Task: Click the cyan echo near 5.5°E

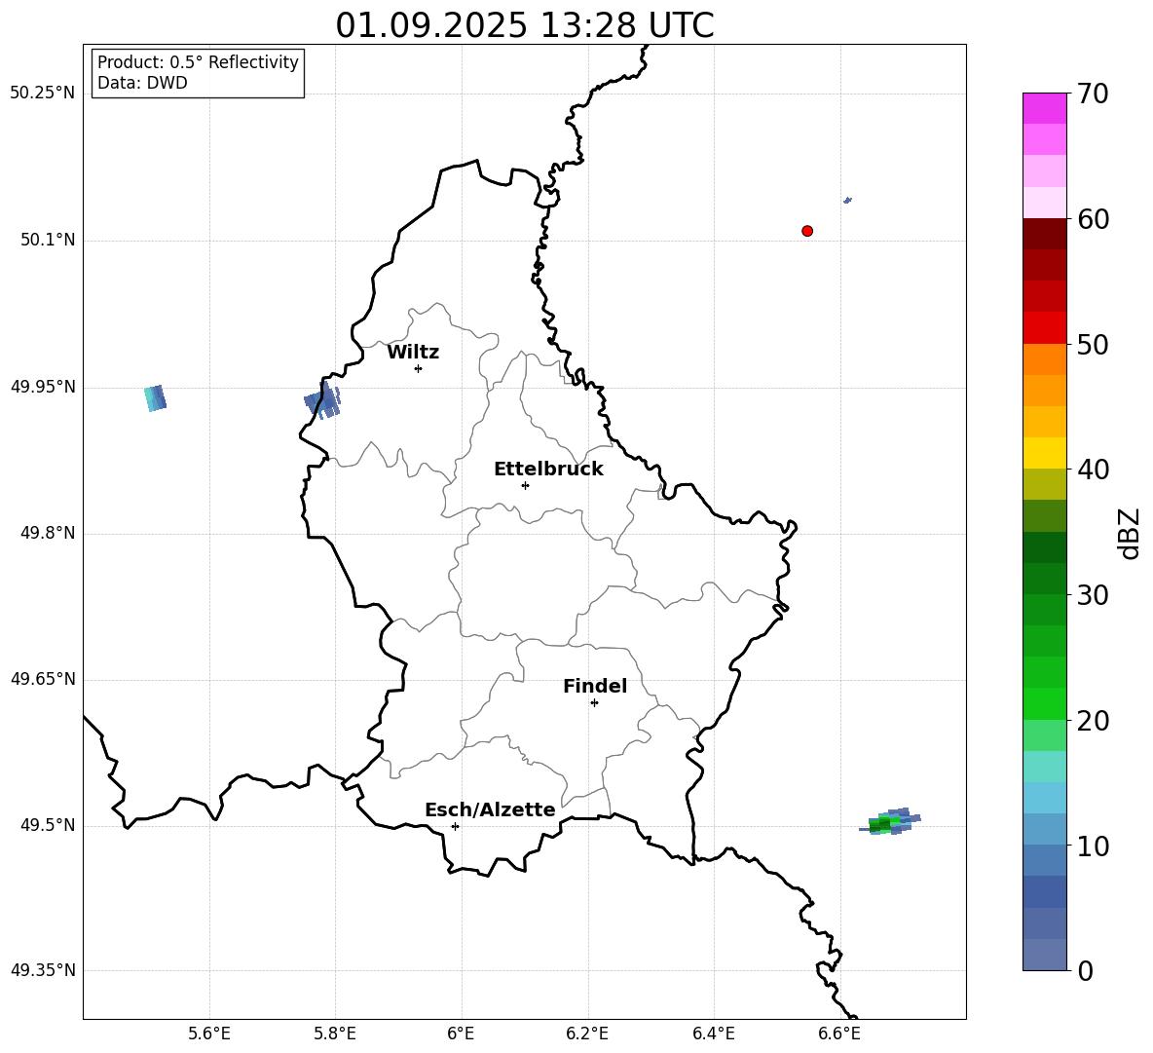Action: [x=155, y=398]
